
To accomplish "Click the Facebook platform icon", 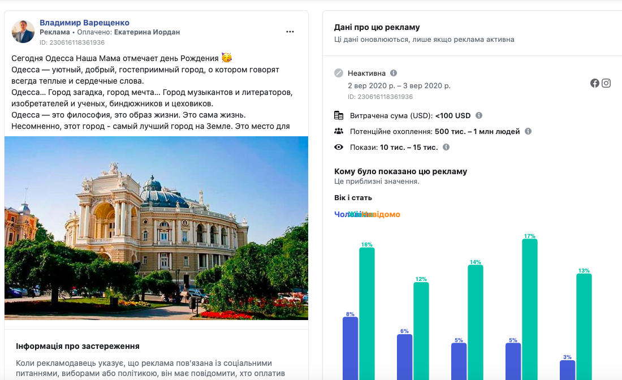I will (x=595, y=83).
